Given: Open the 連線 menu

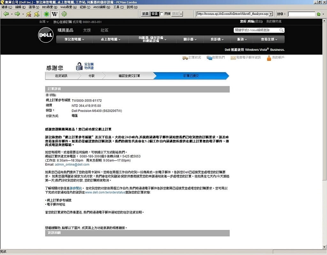Looking at the screenshot, I should click(7, 7).
